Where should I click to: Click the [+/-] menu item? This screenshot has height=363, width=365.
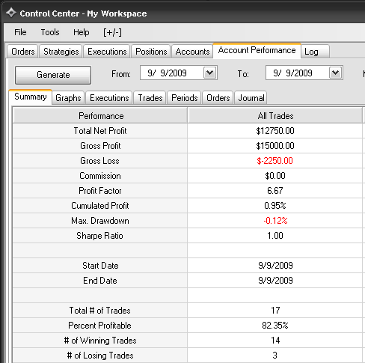tap(112, 32)
